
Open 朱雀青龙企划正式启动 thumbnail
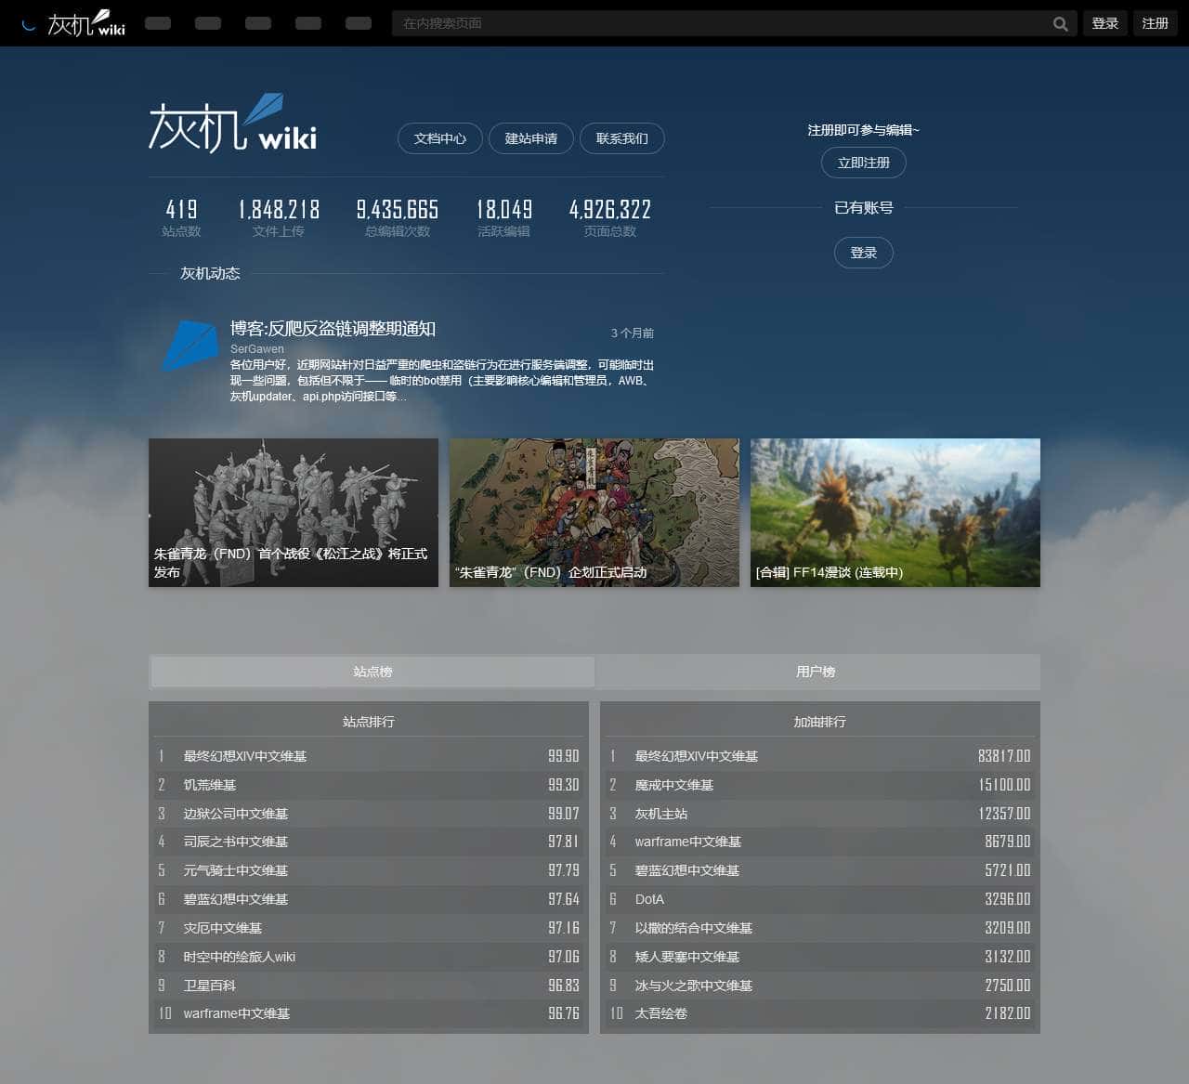click(594, 513)
